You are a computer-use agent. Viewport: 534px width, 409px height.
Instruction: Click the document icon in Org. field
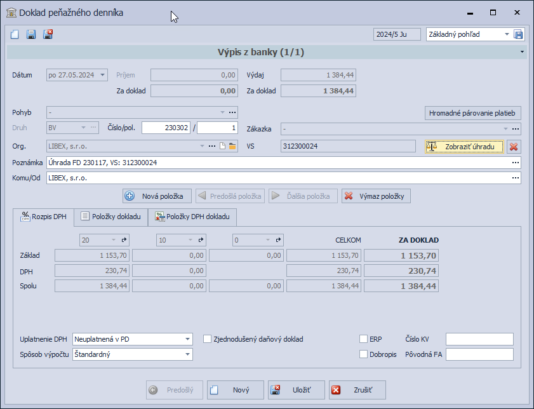223,147
